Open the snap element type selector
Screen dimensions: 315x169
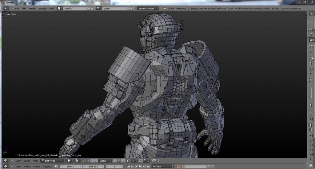click(x=146, y=161)
